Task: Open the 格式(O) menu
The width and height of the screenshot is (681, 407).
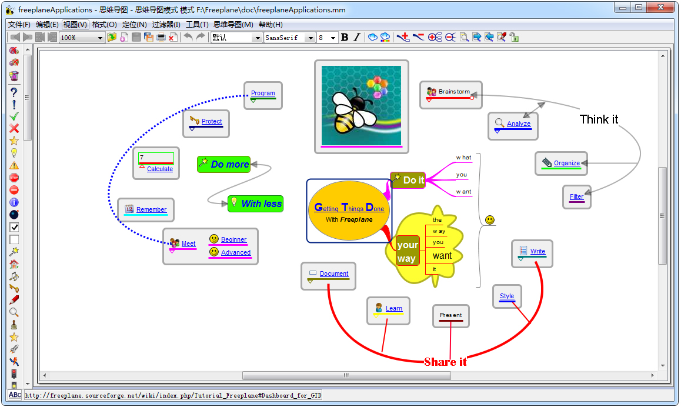Action: [104, 25]
